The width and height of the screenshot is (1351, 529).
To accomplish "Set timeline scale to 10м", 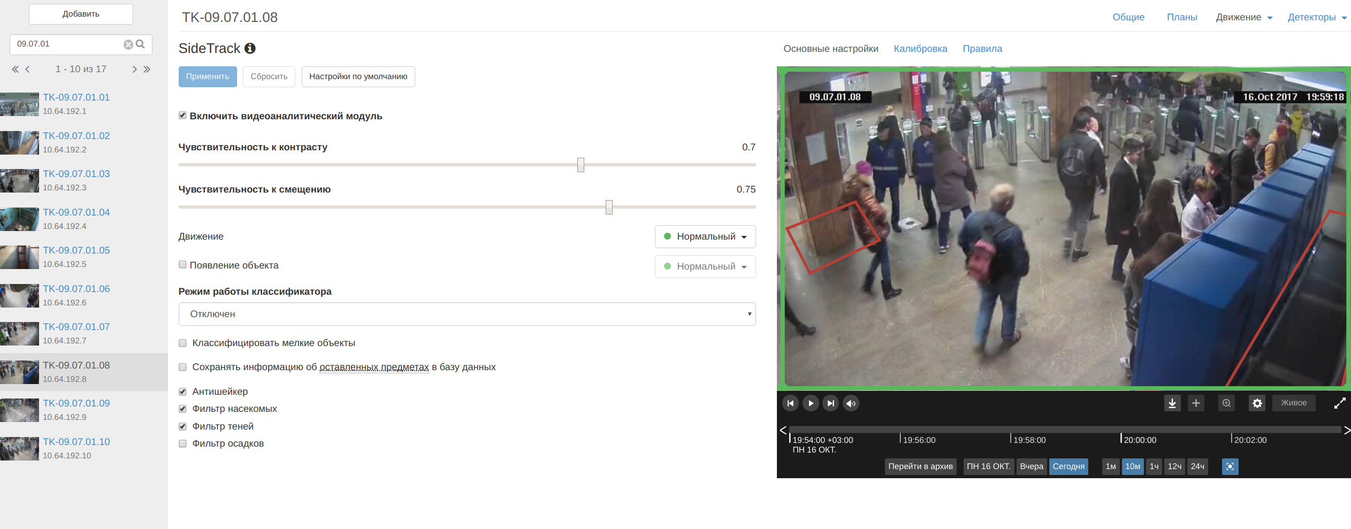I will coord(1133,466).
